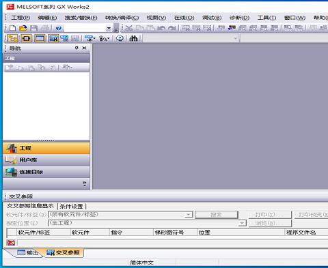This screenshot has width=328, height=268.
Task: Open the search tool dropdown beside watch icon
Action: coord(105,38)
